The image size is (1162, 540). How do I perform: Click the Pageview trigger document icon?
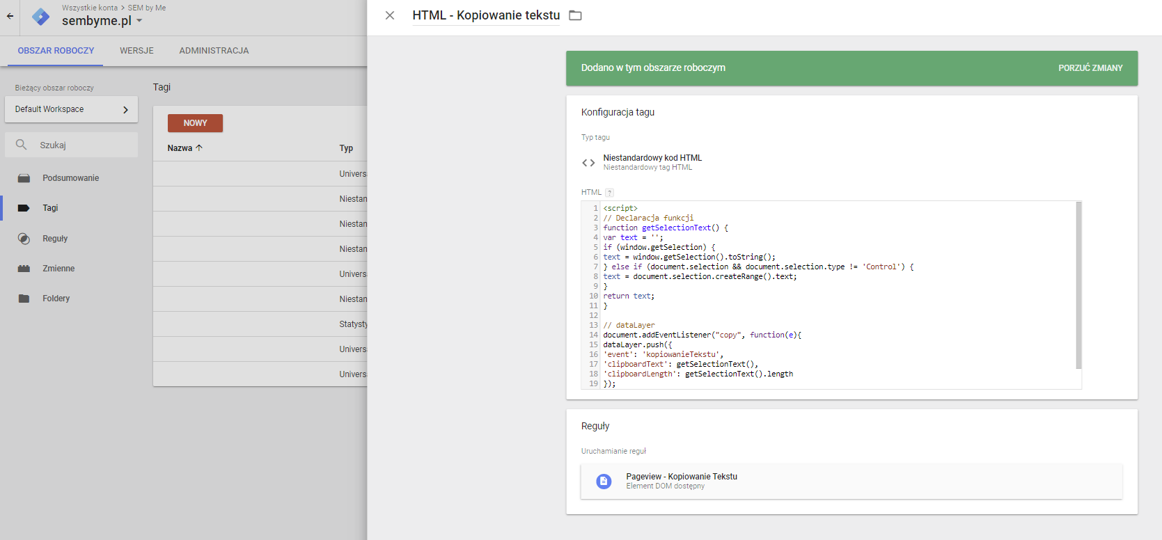(604, 482)
